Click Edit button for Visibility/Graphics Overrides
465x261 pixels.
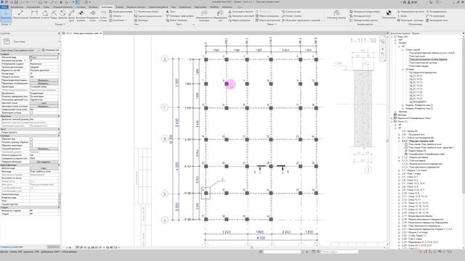tap(44, 80)
